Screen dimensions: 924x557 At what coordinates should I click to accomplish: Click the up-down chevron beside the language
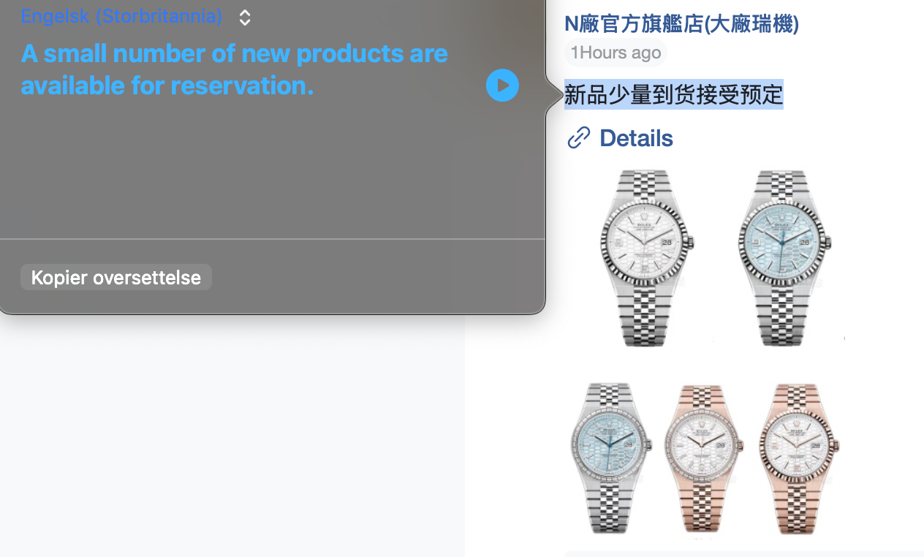245,18
